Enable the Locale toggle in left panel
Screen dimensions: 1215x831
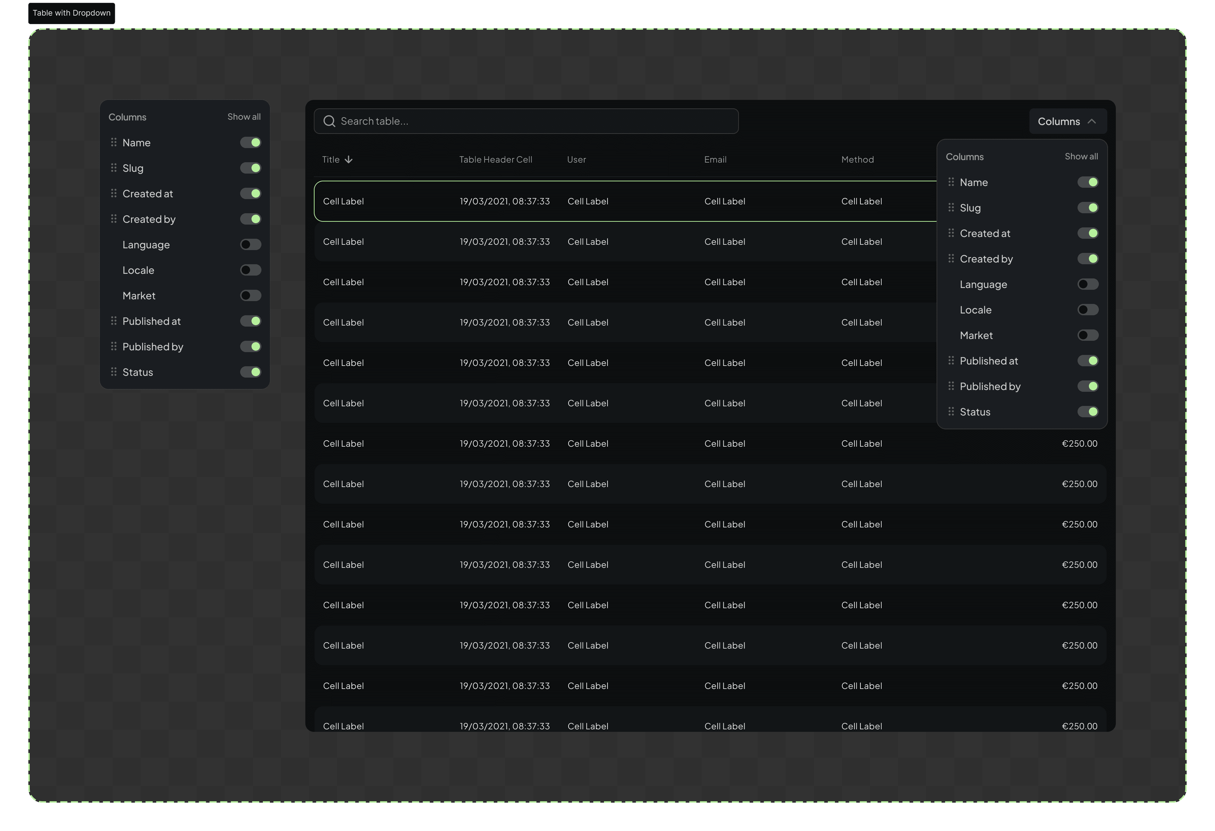(250, 270)
